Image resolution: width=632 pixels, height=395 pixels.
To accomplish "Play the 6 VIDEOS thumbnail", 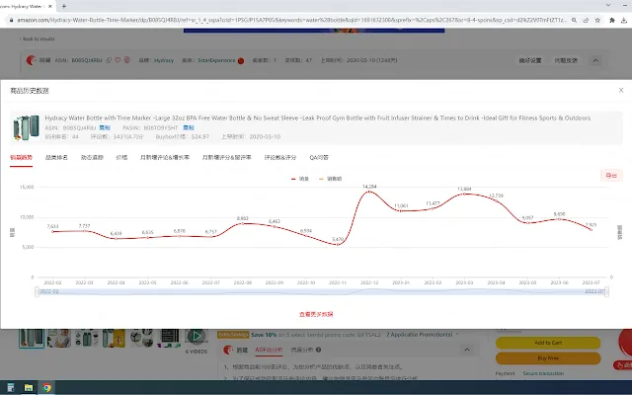I will click(196, 338).
